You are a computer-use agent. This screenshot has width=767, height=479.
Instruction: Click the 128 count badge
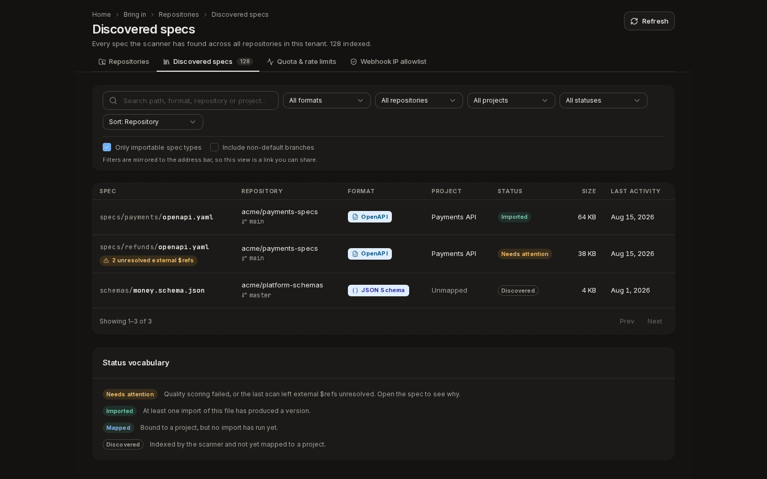point(245,62)
